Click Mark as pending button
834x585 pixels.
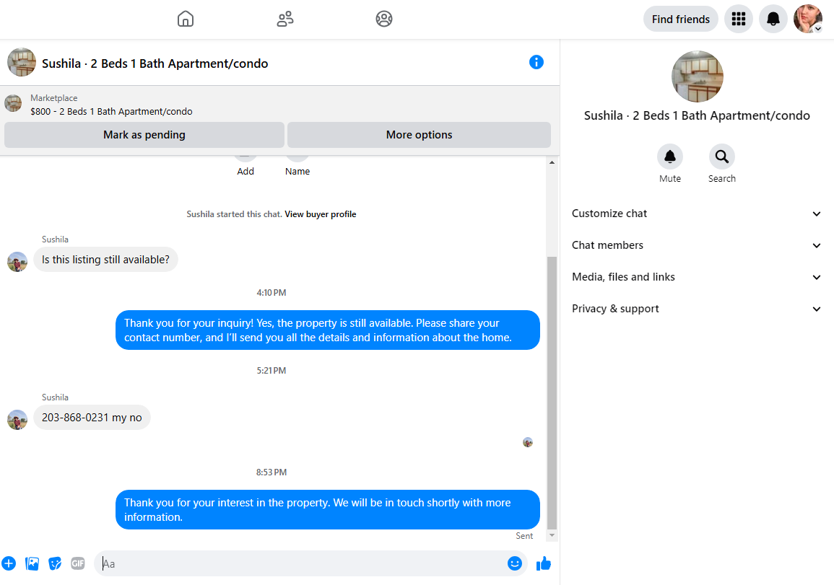tap(144, 135)
